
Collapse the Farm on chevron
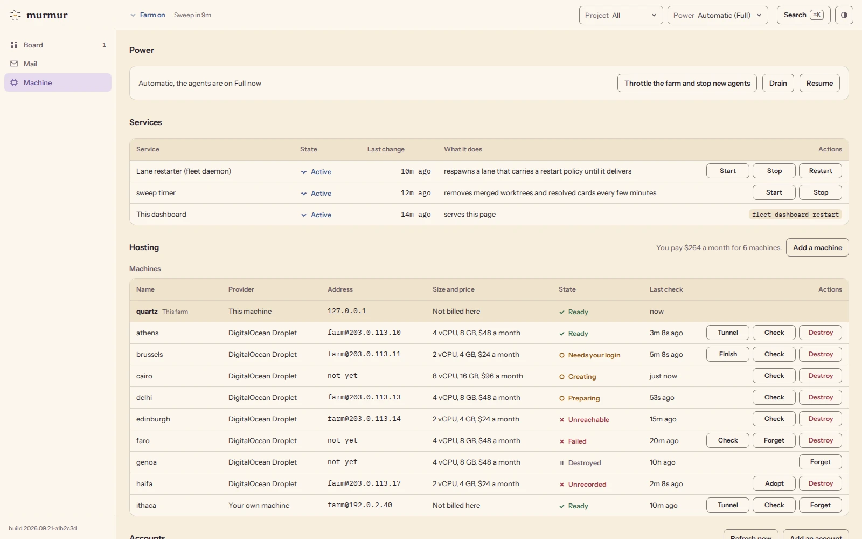133,15
